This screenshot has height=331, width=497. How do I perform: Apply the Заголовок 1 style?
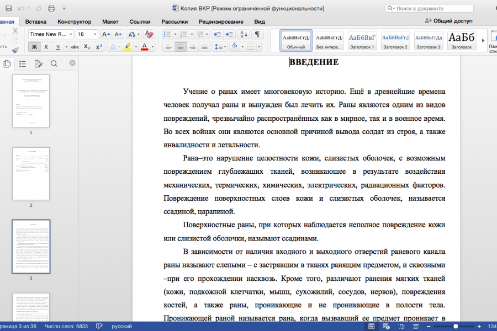tap(362, 40)
